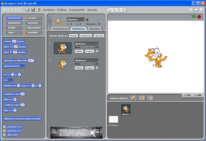This screenshot has width=206, height=141.
Task: Click the cat sprite on the stage
Action: coord(156,57)
